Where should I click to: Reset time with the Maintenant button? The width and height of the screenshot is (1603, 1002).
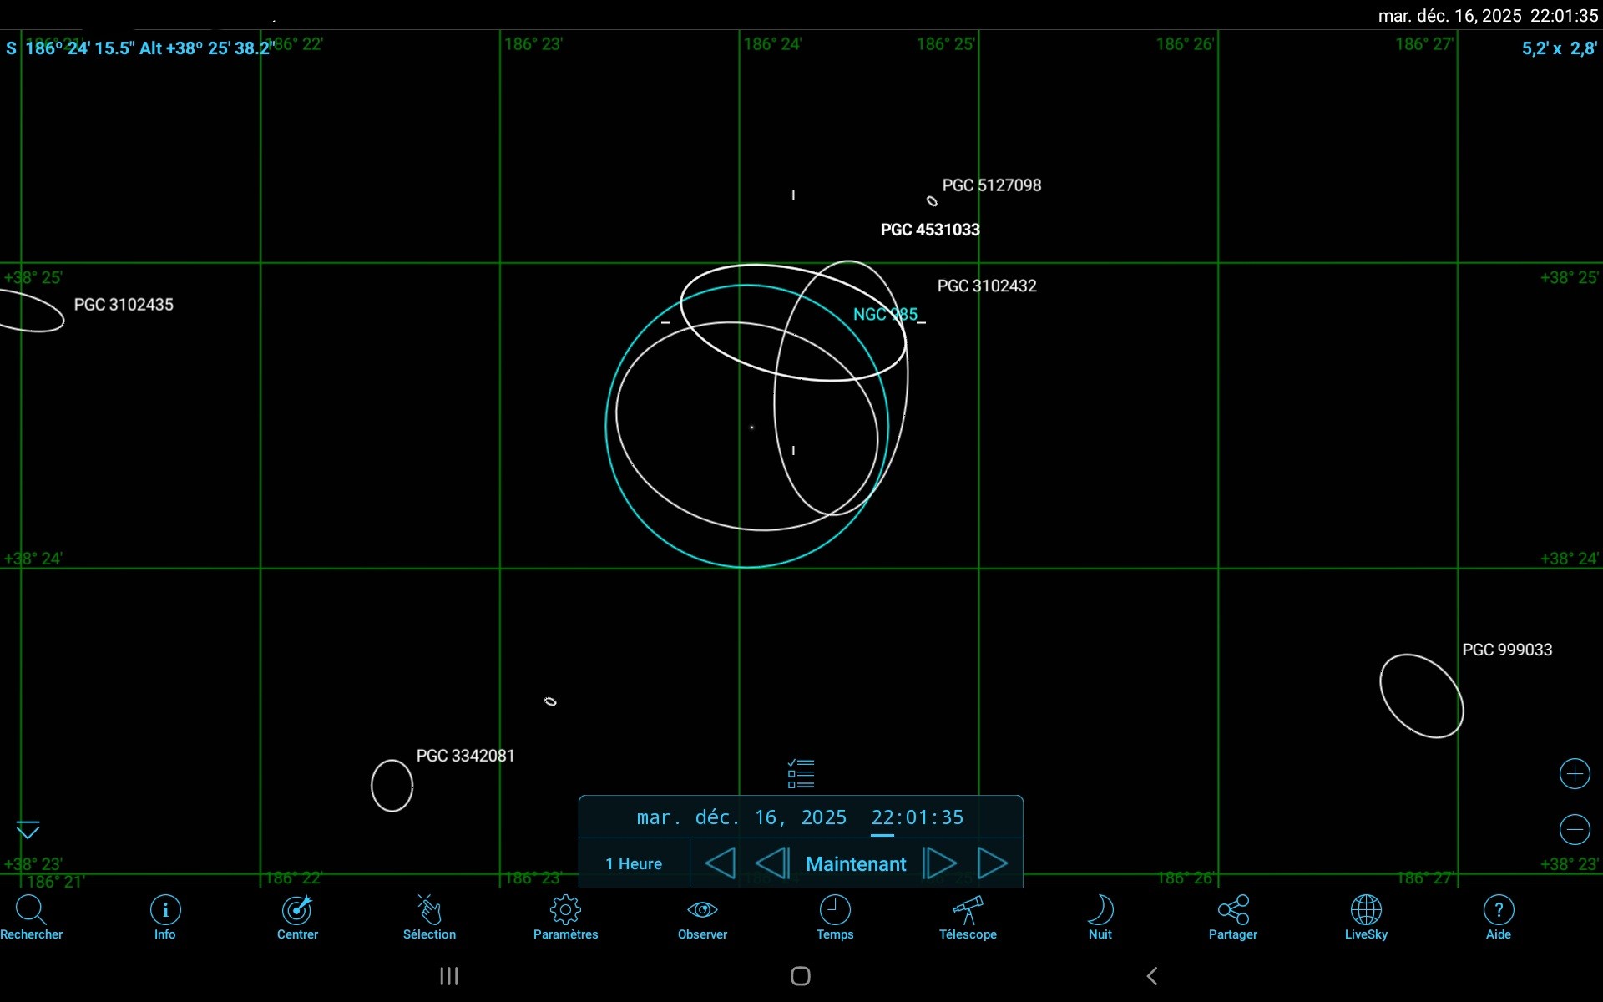click(x=856, y=864)
